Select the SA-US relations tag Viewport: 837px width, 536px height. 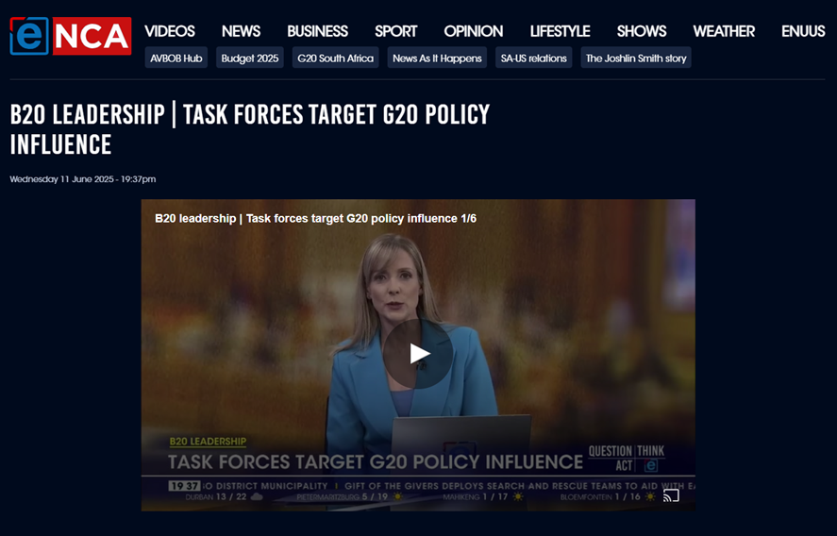534,59
